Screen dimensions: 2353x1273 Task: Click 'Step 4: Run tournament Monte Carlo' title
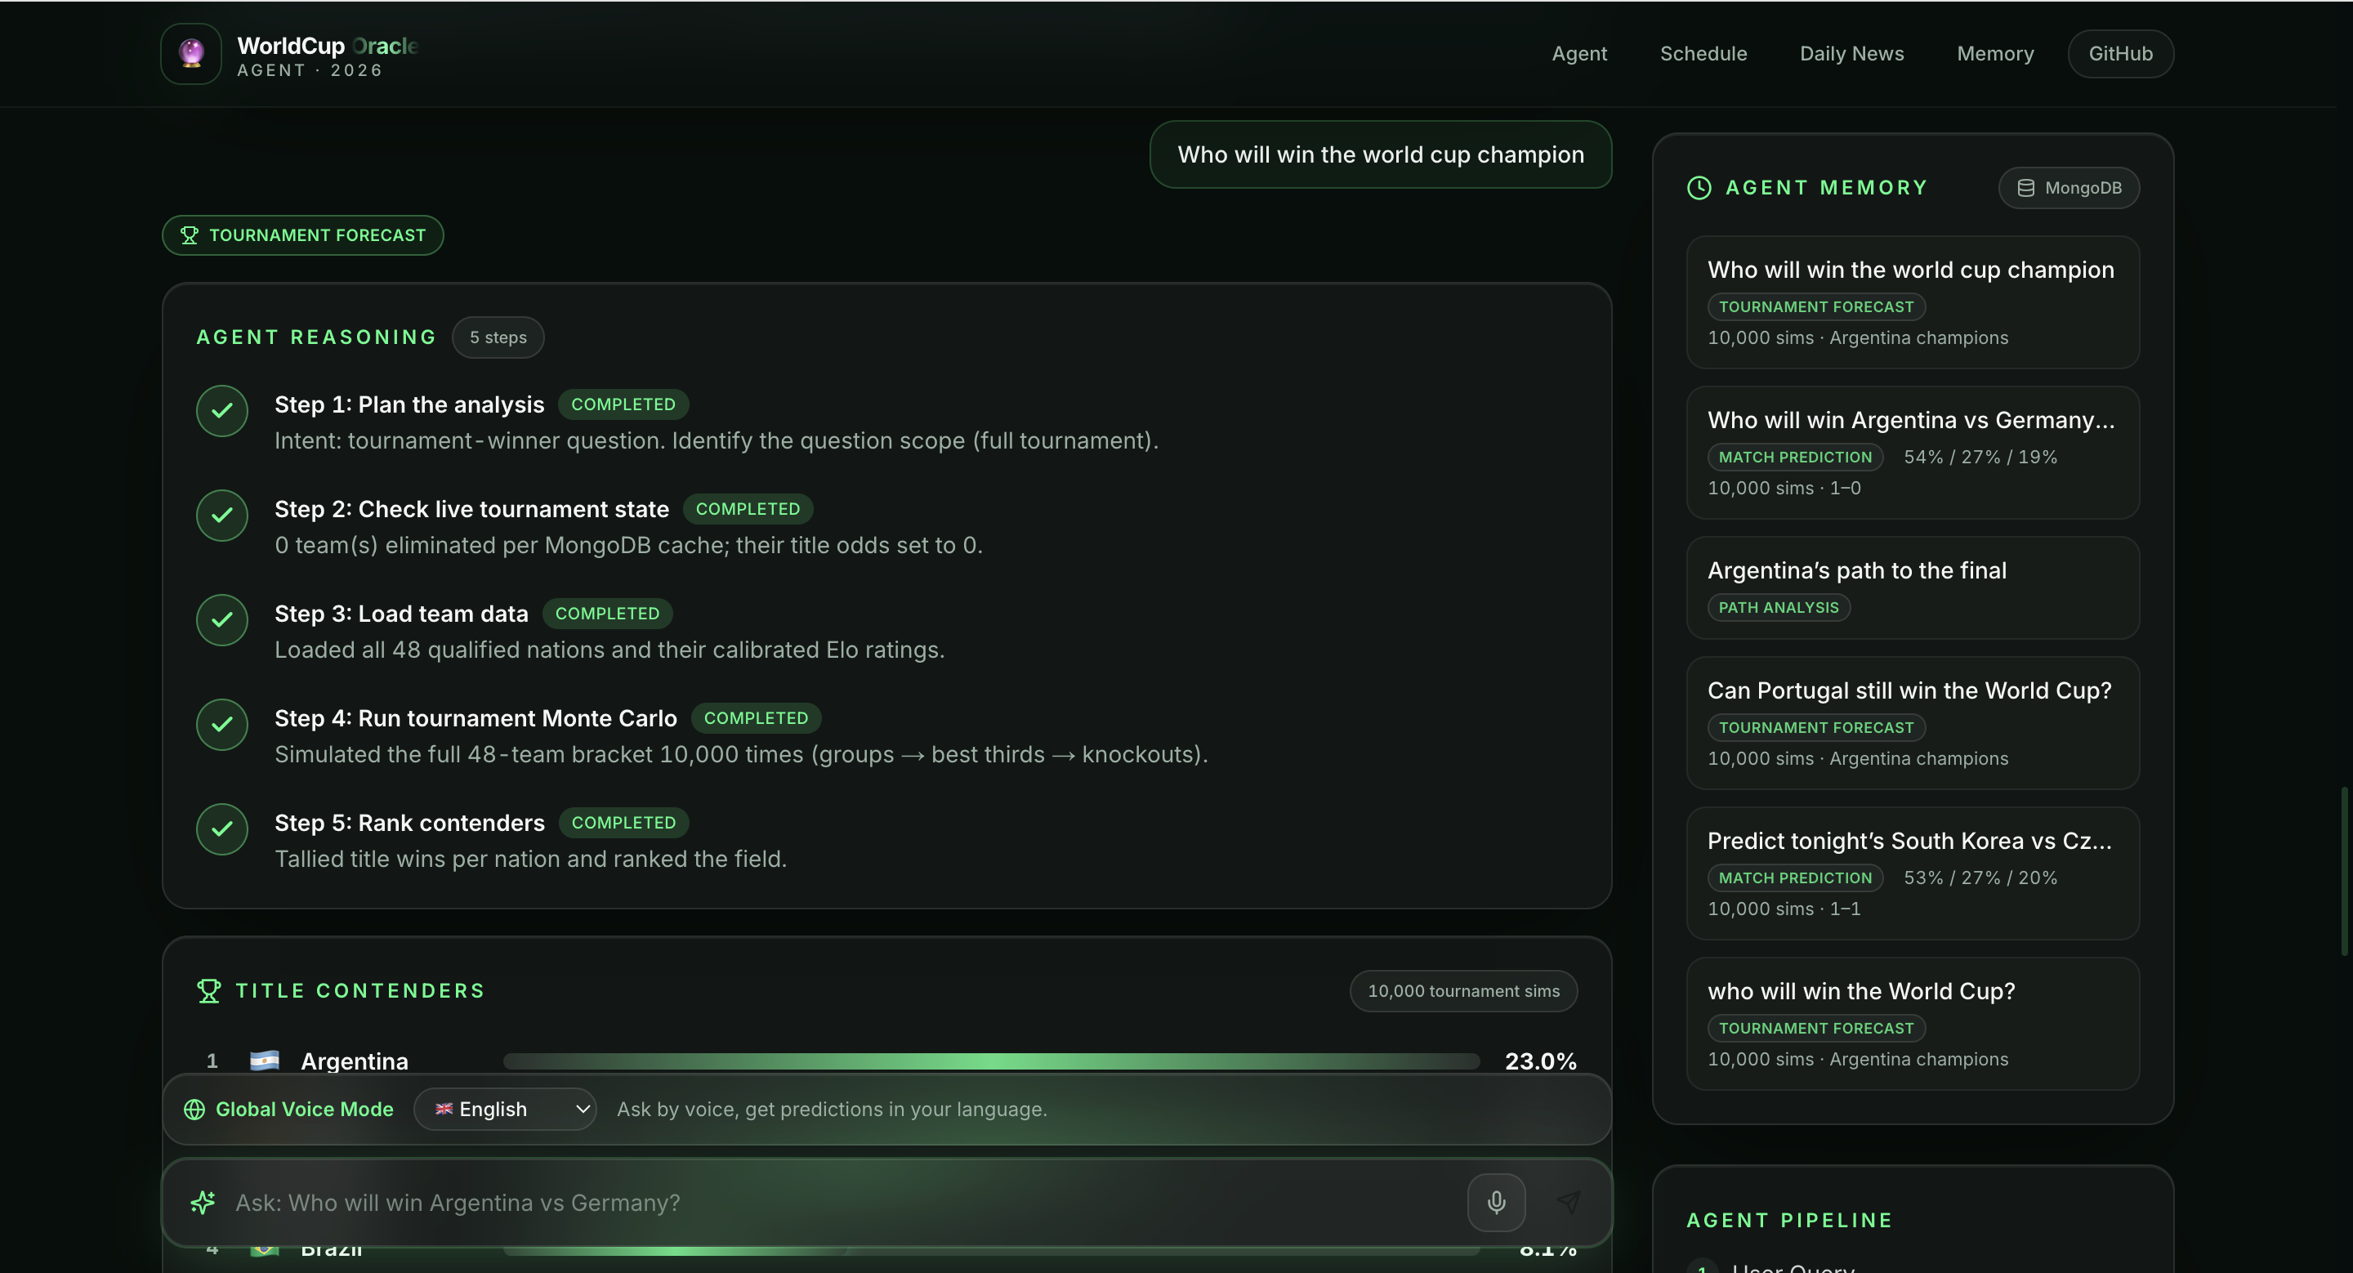click(476, 717)
